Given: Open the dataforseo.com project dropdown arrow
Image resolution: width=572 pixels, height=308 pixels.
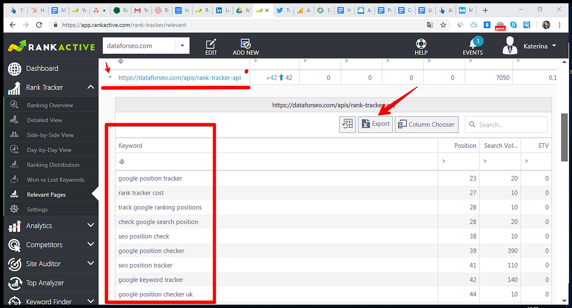Looking at the screenshot, I should coord(182,46).
